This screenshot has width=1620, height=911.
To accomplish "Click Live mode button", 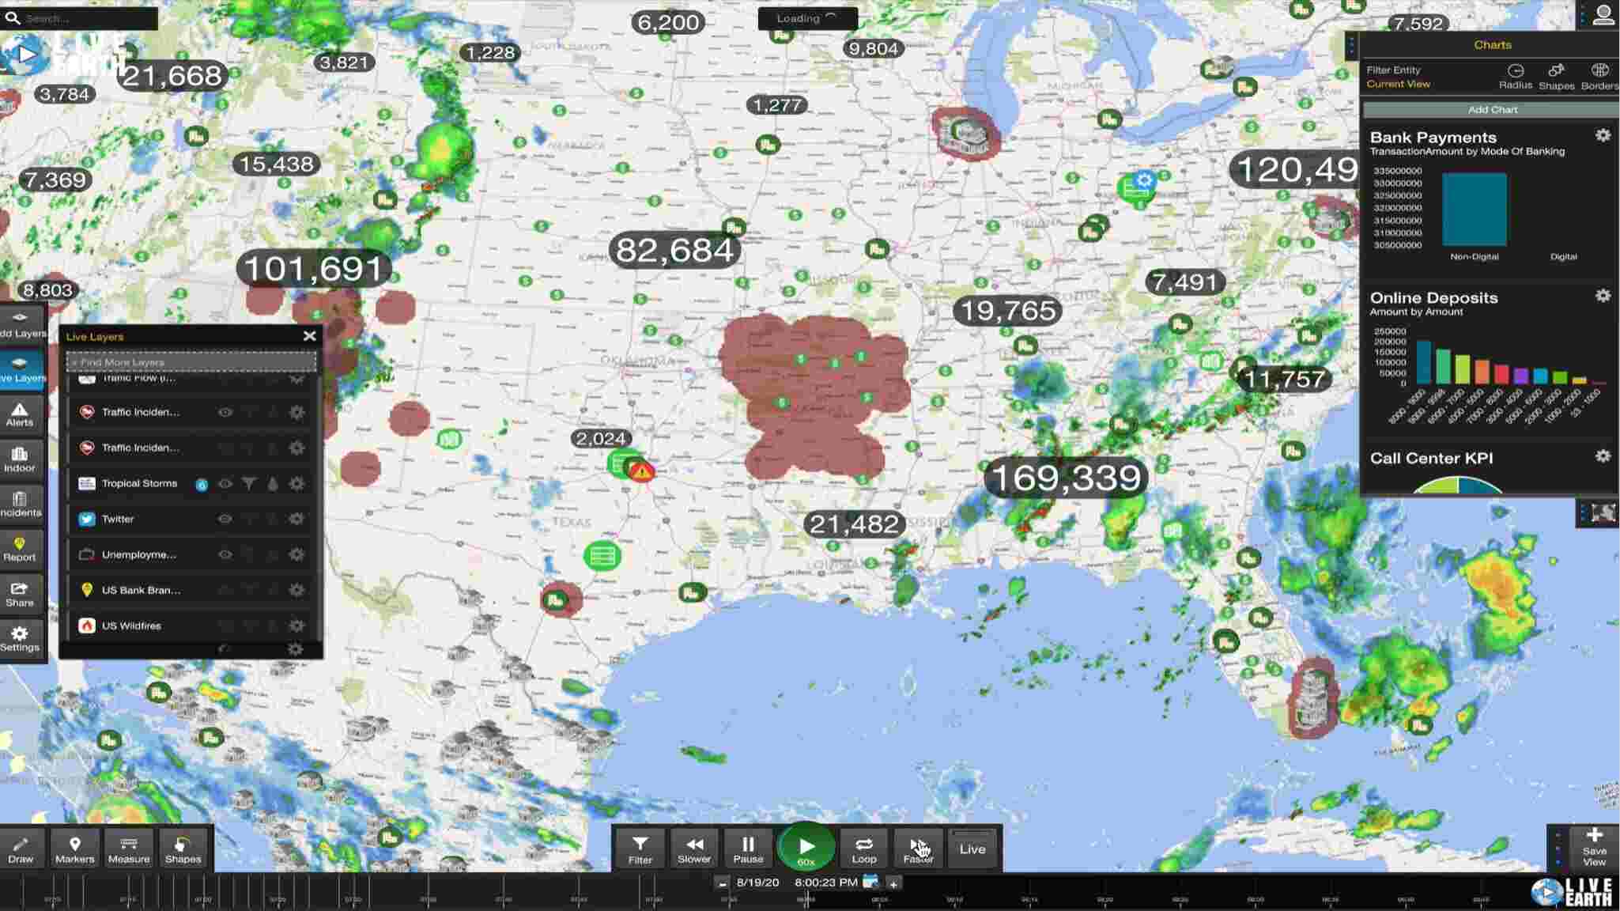I will 970,849.
